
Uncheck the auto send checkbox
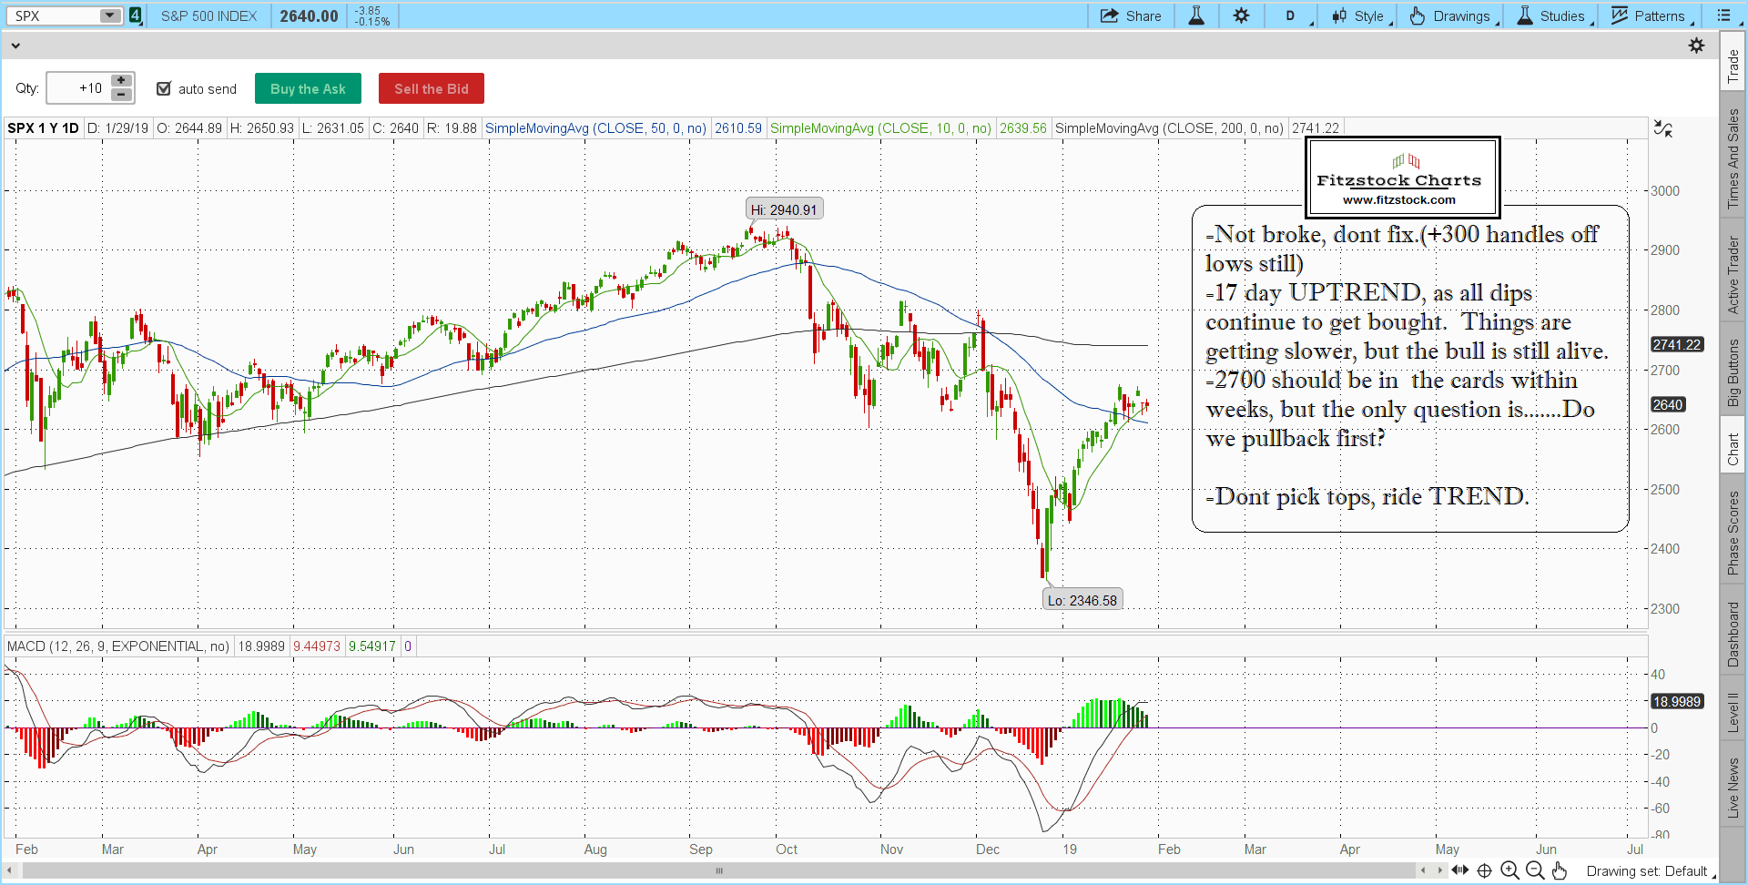point(164,88)
